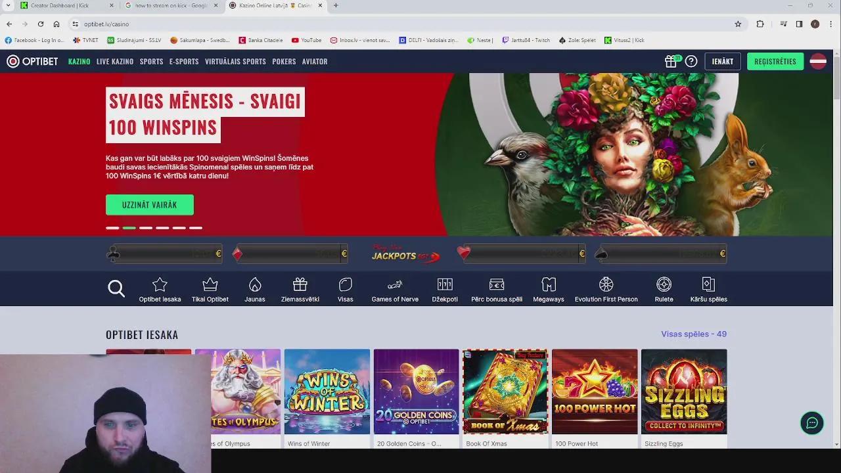Bookmark this page with the star
Viewport: 841px width, 473px height.
coord(738,24)
